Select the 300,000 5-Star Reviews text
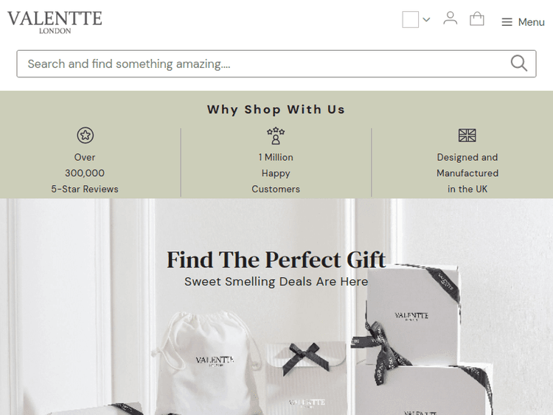 coord(85,173)
